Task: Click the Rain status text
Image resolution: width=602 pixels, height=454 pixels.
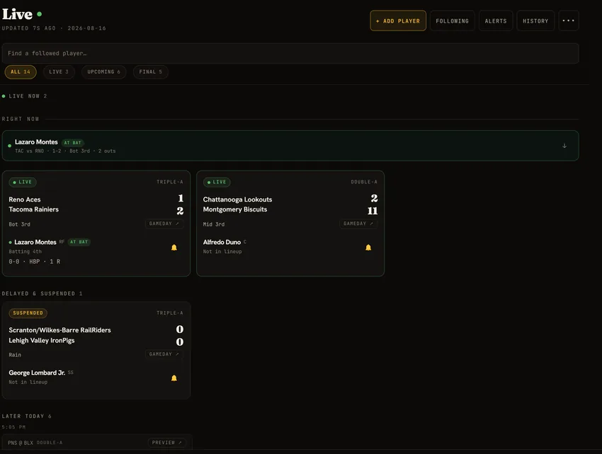Action: pyautogui.click(x=15, y=355)
